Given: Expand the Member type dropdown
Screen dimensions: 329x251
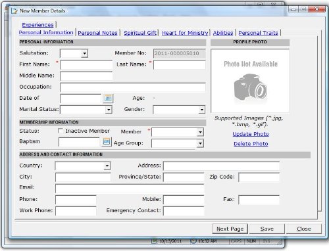Looking at the screenshot, I should tap(200, 132).
